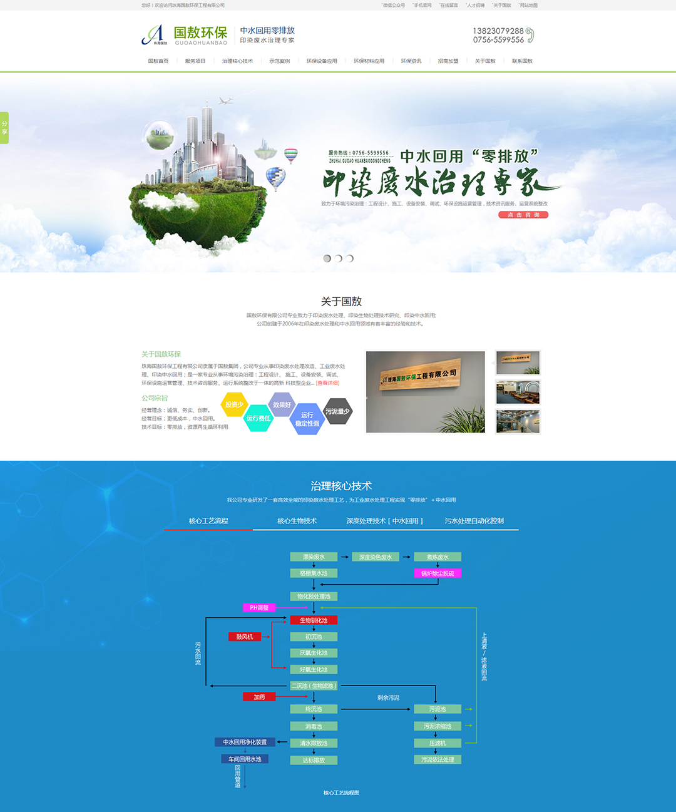Open 手机官网 link in top bar

pyautogui.click(x=422, y=6)
